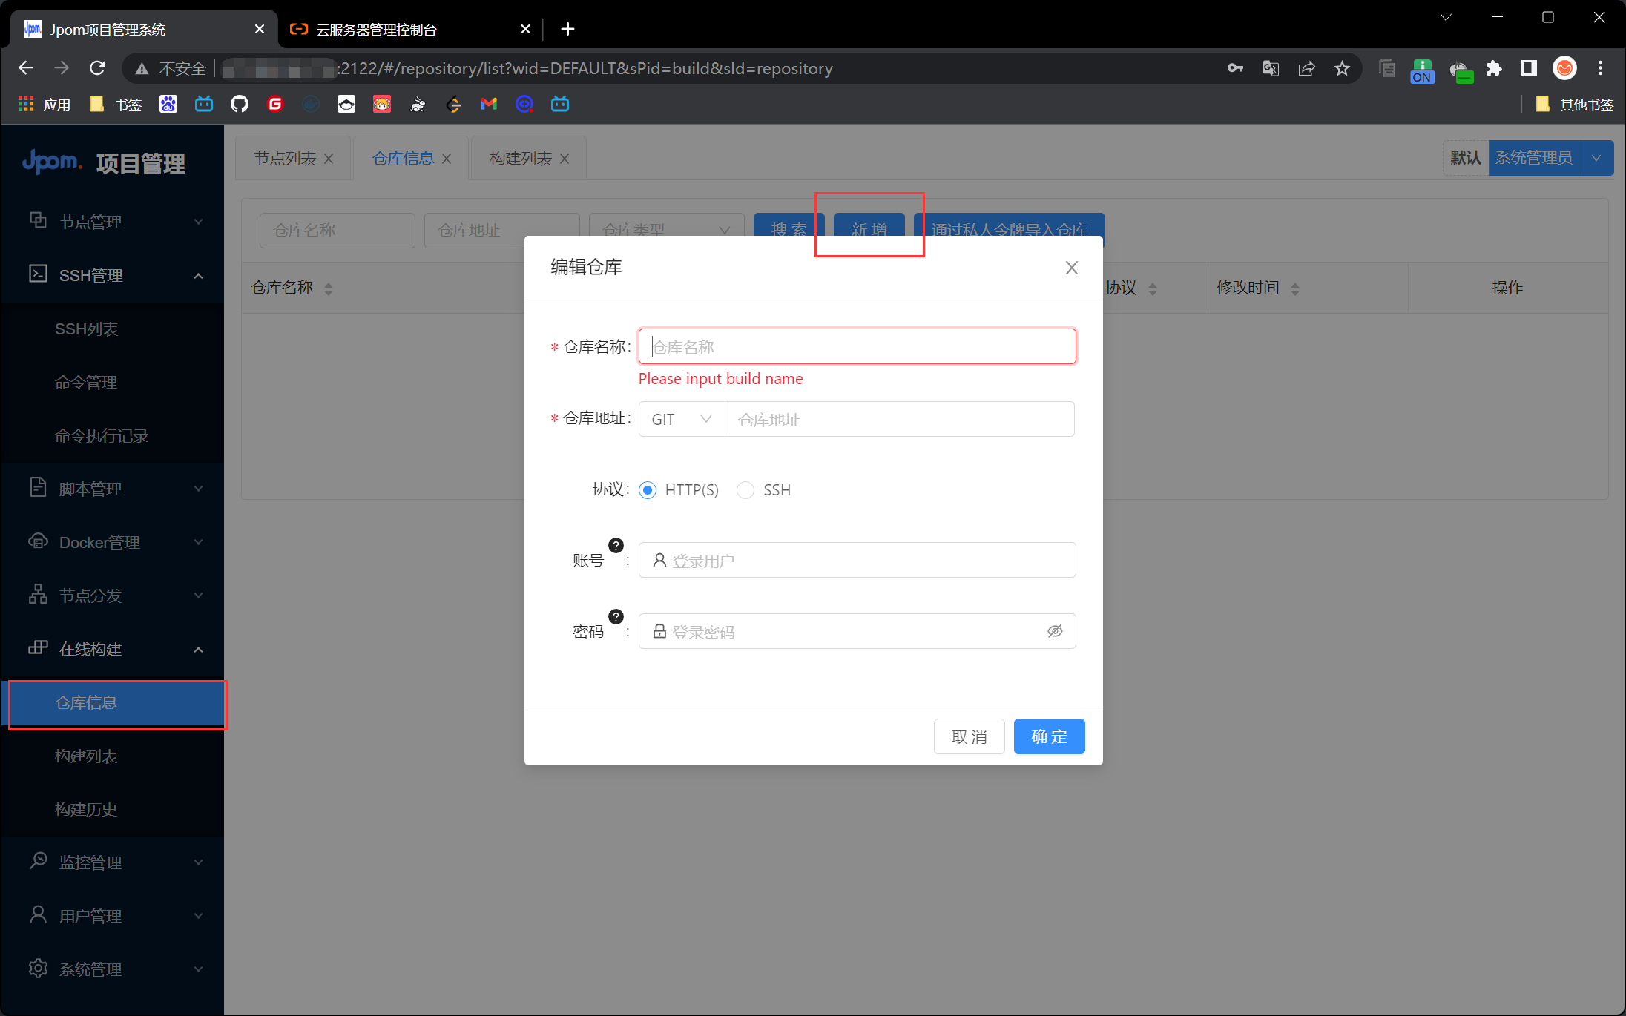Click the account help question-mark icon

[616, 546]
